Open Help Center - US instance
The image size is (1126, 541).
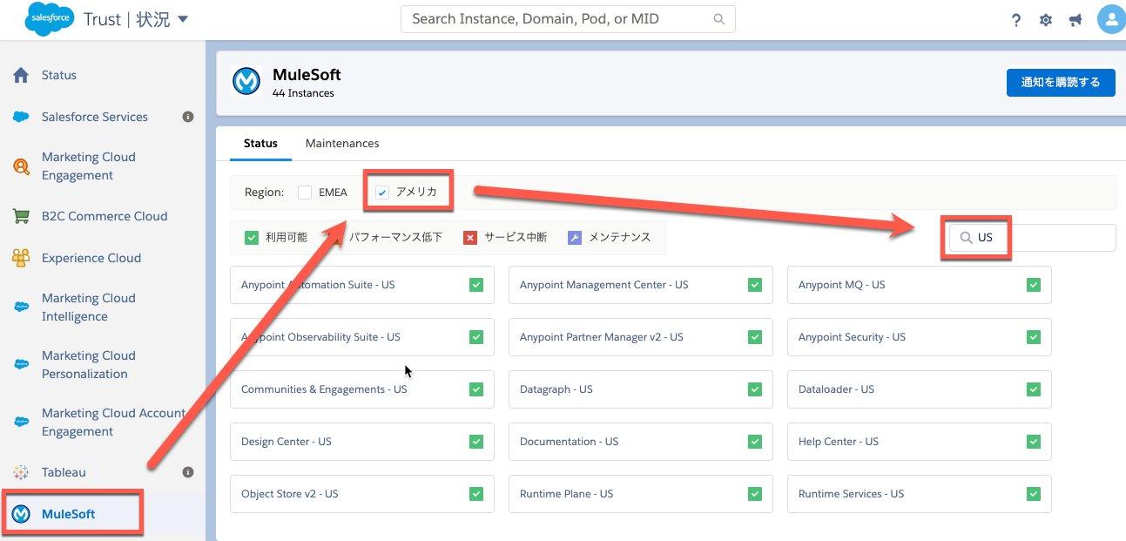(x=920, y=442)
